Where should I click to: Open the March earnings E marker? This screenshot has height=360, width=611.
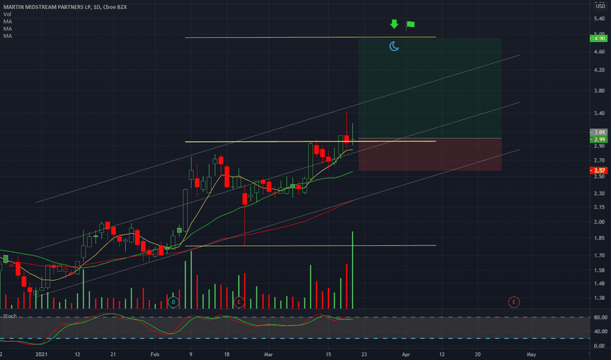pos(239,302)
